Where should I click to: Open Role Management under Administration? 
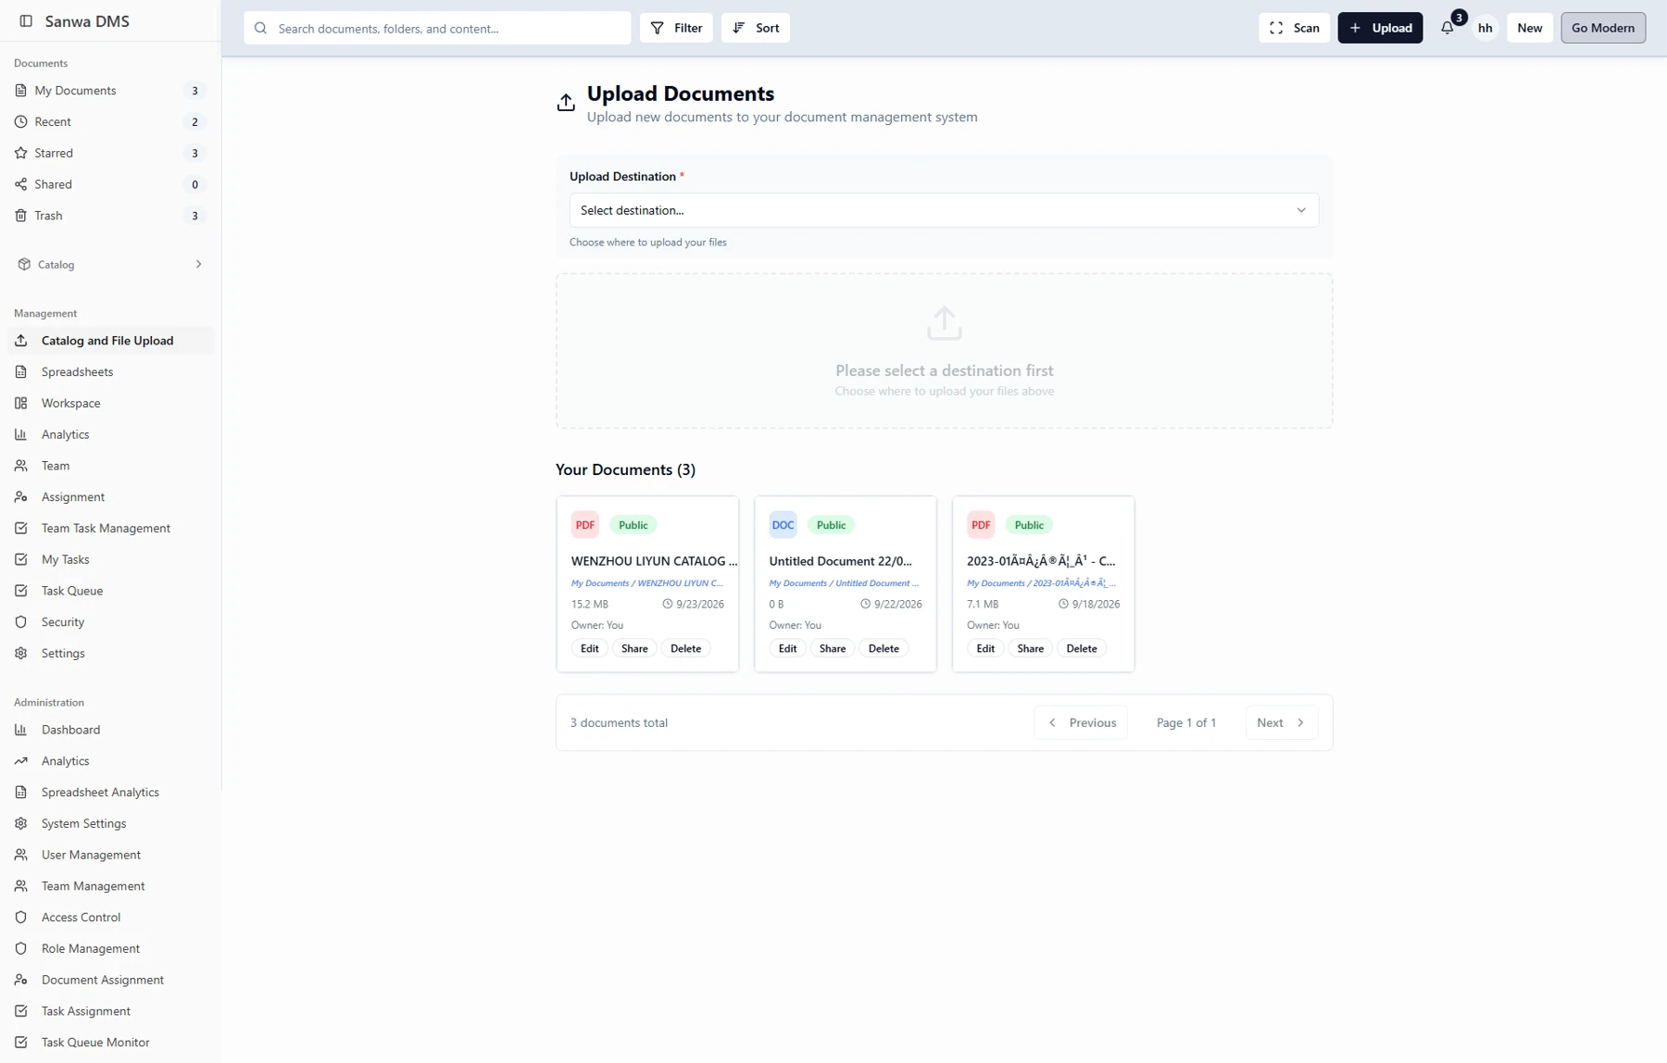click(110, 949)
